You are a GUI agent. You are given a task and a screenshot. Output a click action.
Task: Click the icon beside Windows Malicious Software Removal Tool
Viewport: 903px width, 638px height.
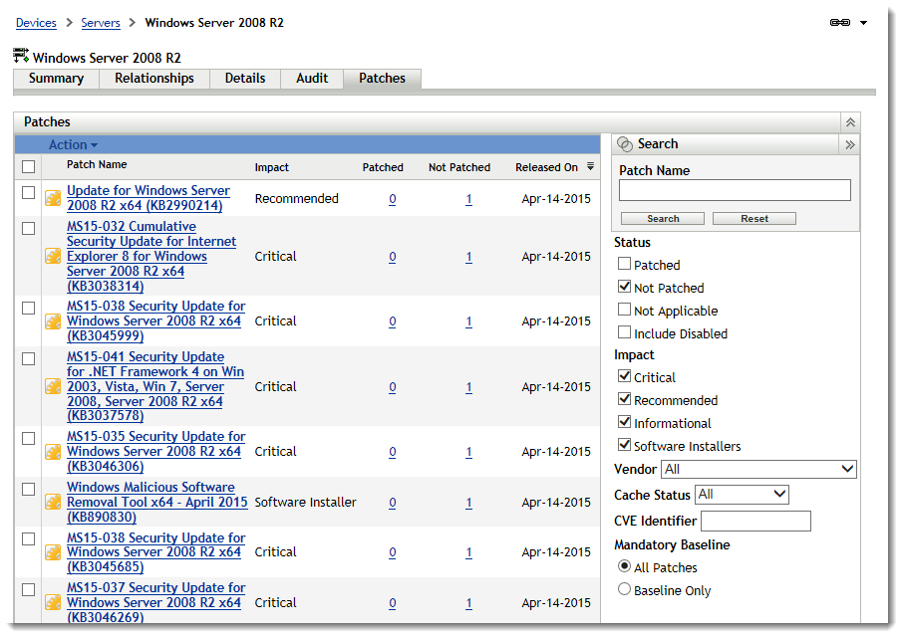[x=53, y=502]
